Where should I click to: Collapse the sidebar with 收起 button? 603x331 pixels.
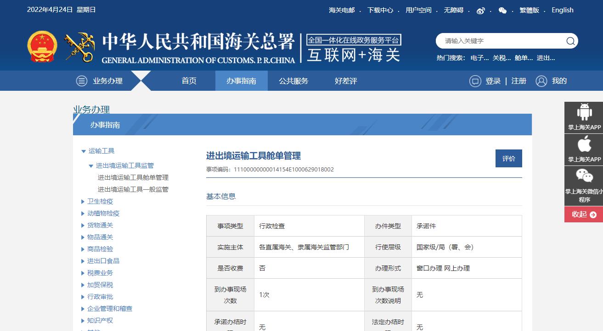(x=584, y=215)
